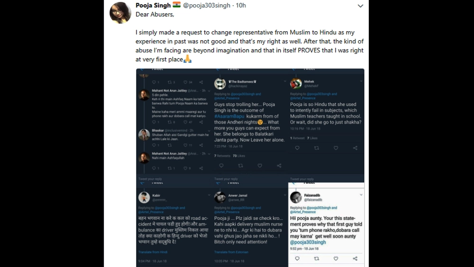The height and width of the screenshot is (267, 474).
Task: Open The Badtameez's profile picture
Action: 219,84
